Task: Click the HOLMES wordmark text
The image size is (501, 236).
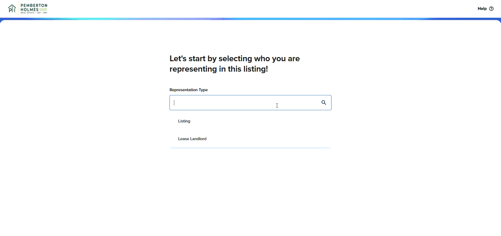Action: pyautogui.click(x=30, y=10)
